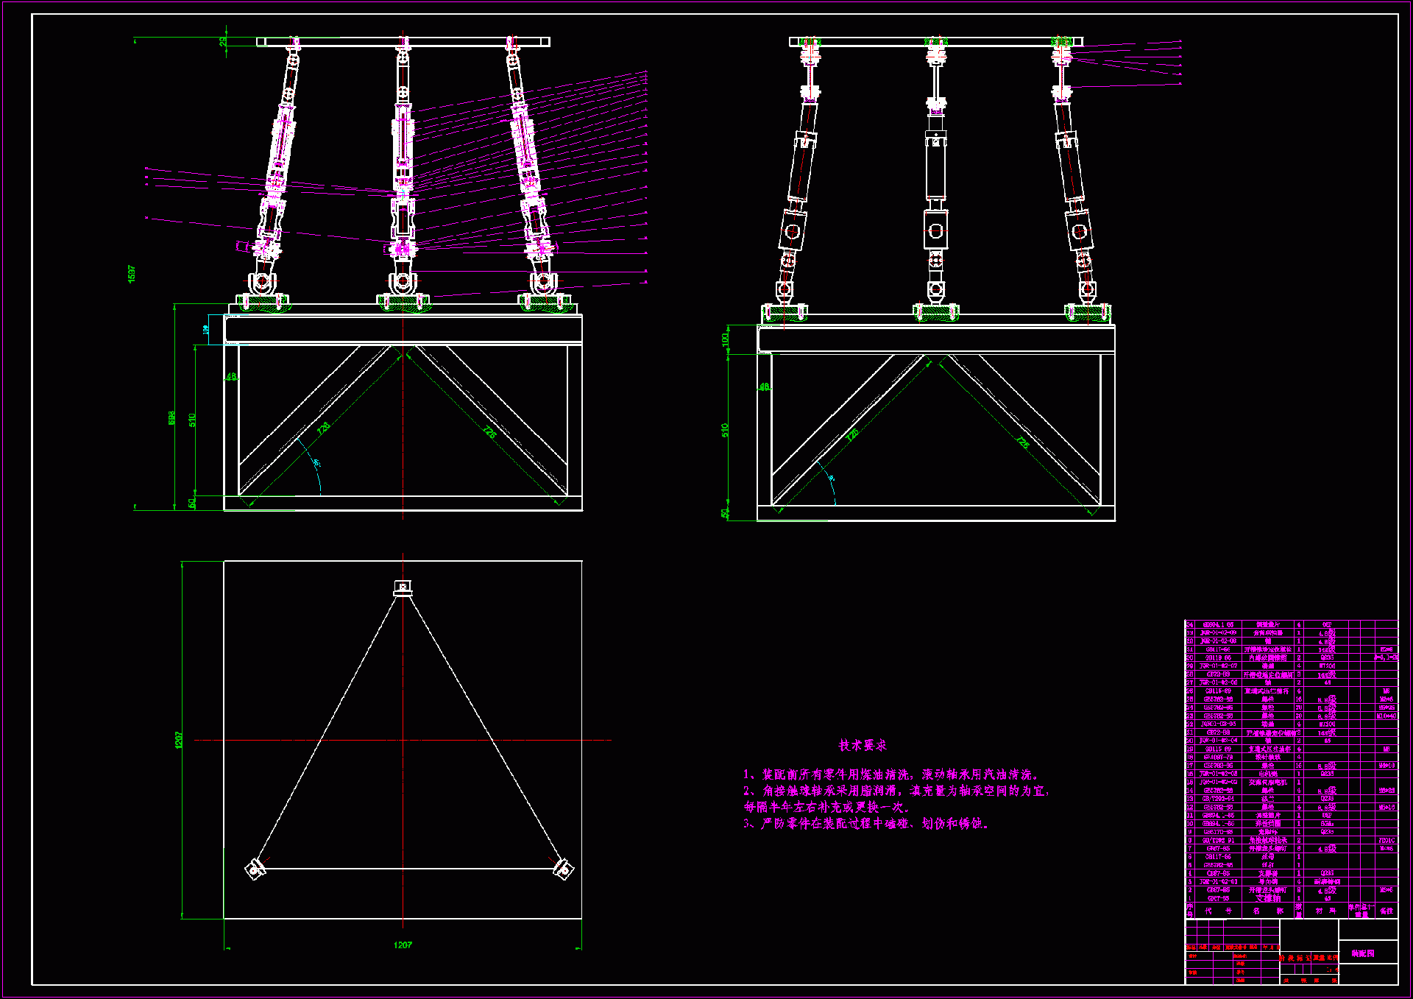Viewport: 1413px width, 999px height.
Task: Select the bottom-right joint in plan view
Action: pyautogui.click(x=563, y=869)
